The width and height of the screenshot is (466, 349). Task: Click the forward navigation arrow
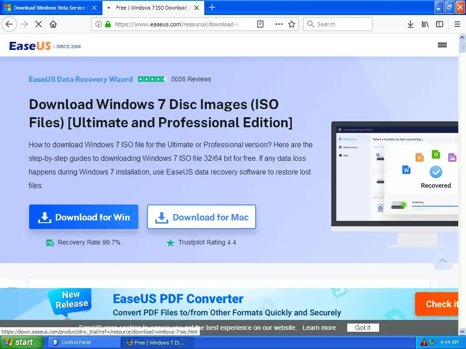coord(24,24)
